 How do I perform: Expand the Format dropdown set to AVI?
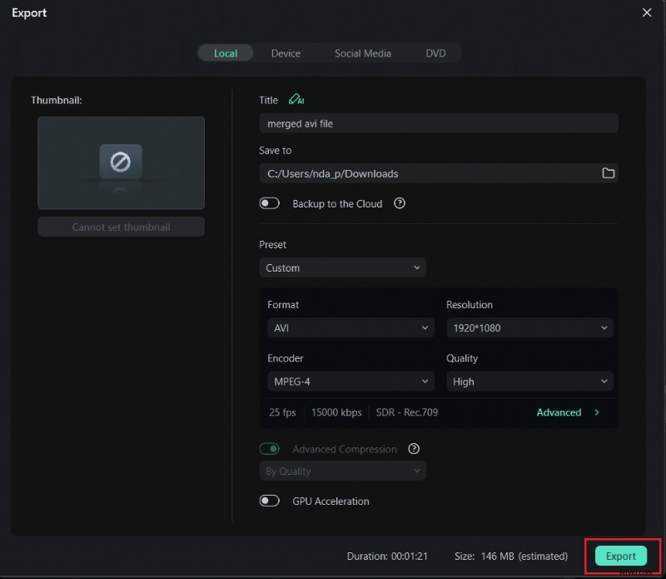tap(350, 327)
